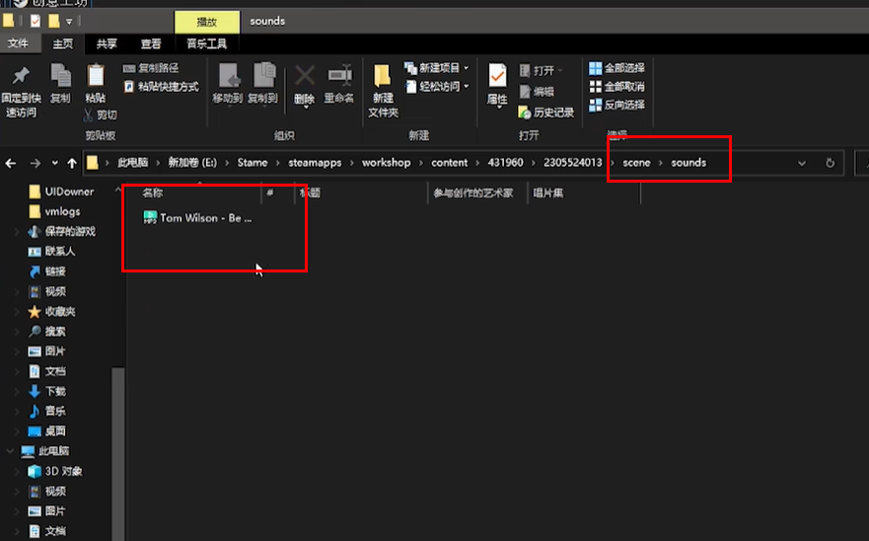Select 3D Objects in sidebar
The width and height of the screenshot is (869, 541).
point(55,471)
